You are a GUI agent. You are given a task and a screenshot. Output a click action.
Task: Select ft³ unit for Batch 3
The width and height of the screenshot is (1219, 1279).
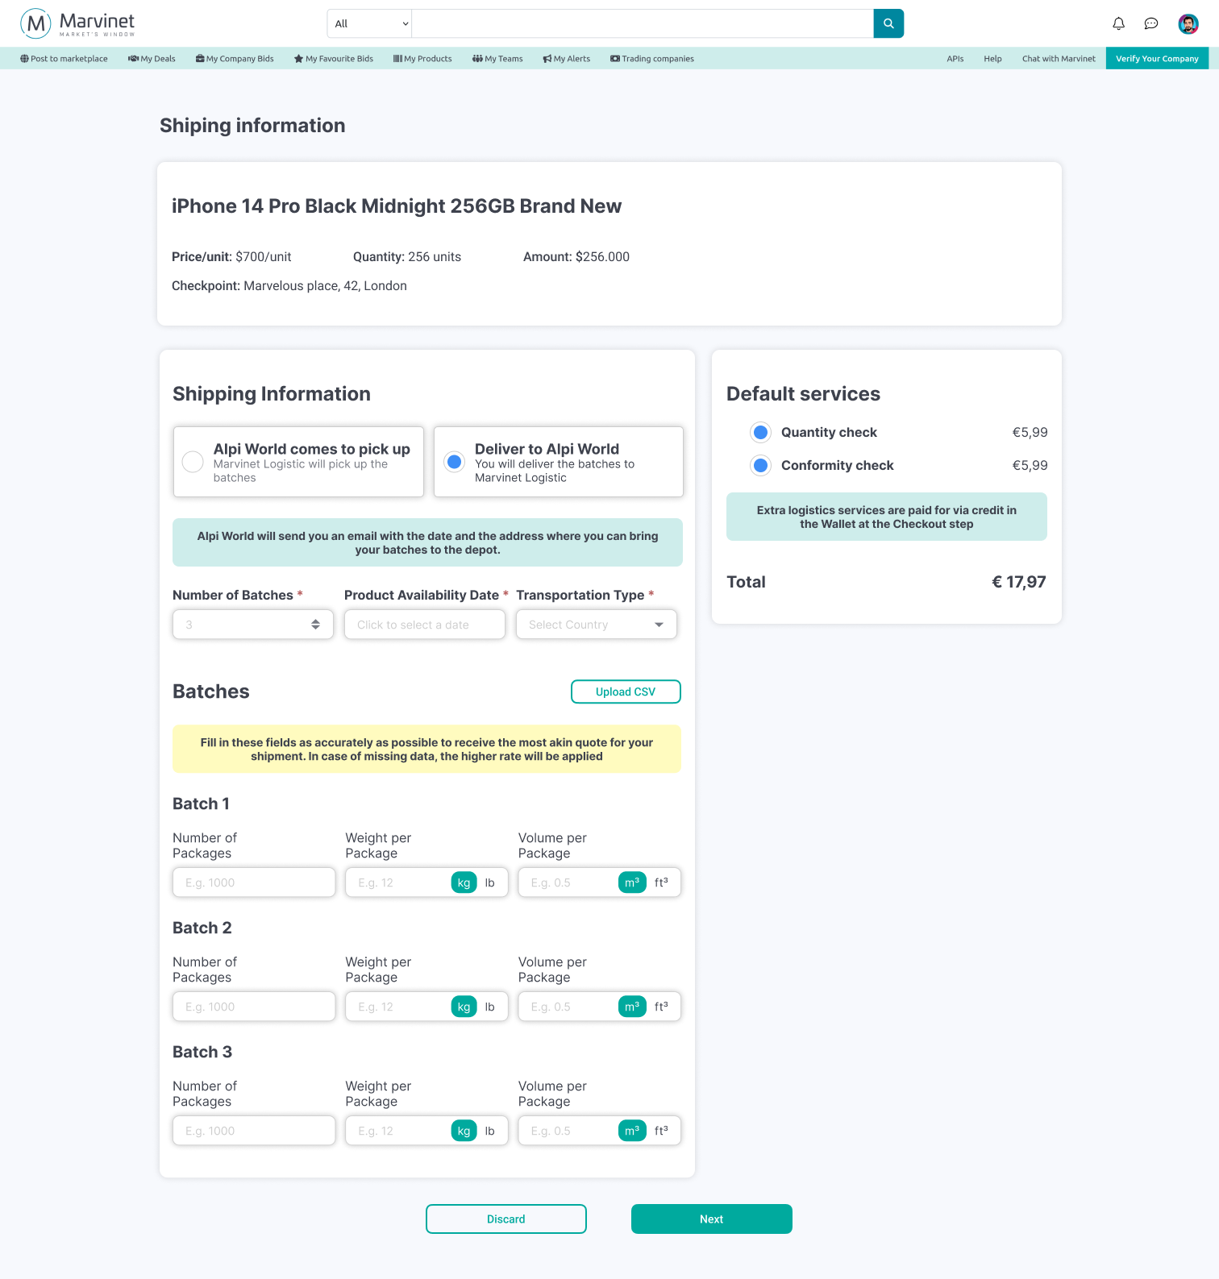(661, 1131)
